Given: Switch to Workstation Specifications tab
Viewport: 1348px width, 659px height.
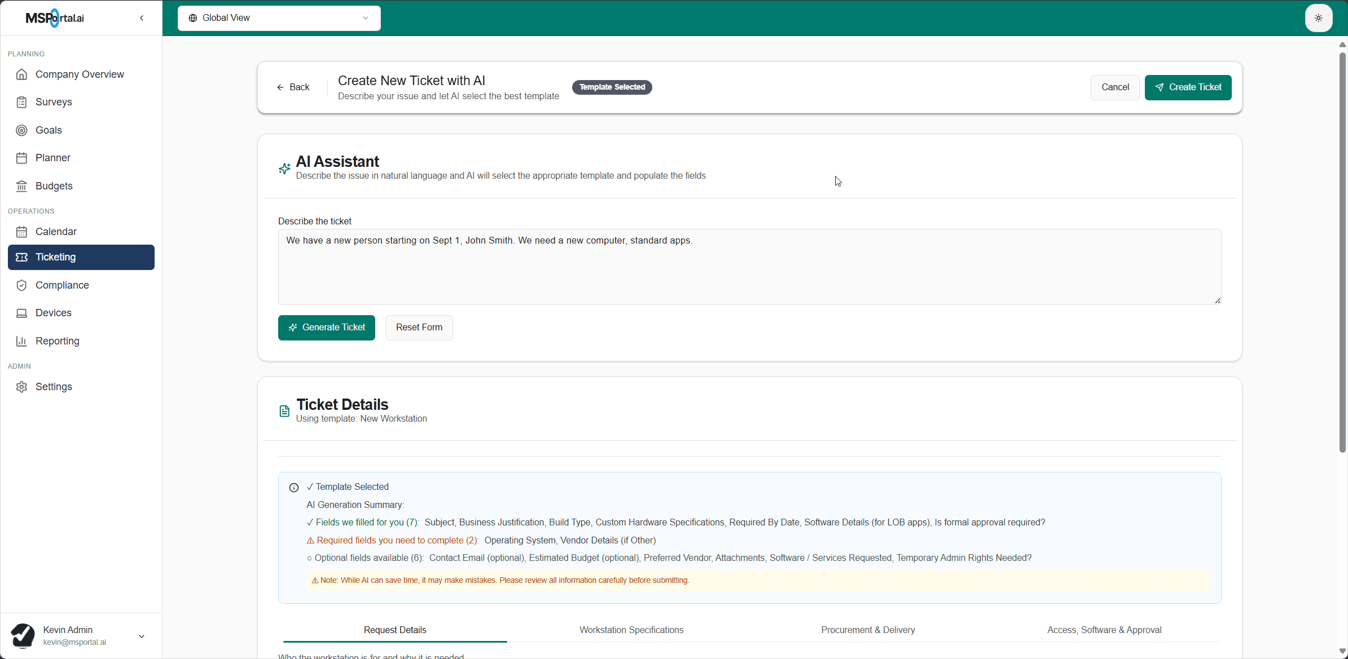Looking at the screenshot, I should (631, 630).
